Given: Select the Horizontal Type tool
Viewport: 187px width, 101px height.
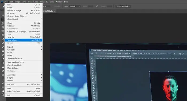Looking at the screenshot, I should pos(3,79).
